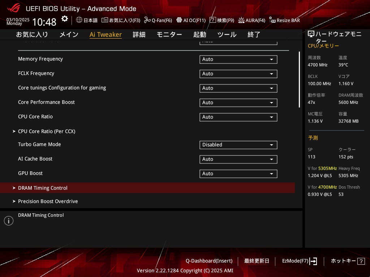370x277 pixels.
Task: Switch to モニター tab
Action: (169, 34)
